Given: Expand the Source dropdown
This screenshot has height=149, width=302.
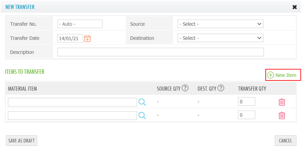Looking at the screenshot, I should coord(220,24).
